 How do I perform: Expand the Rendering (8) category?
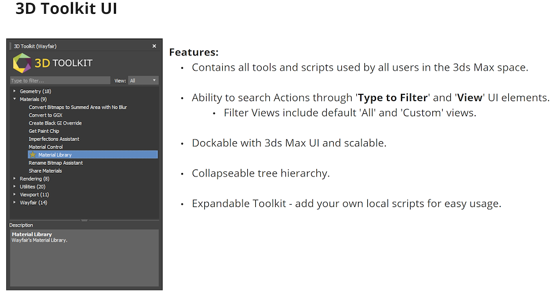(x=15, y=179)
